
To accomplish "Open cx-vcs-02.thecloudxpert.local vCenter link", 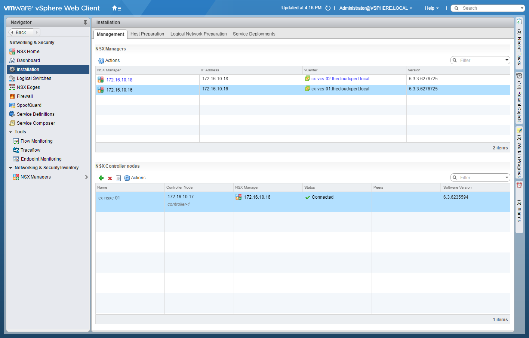I will tap(340, 79).
